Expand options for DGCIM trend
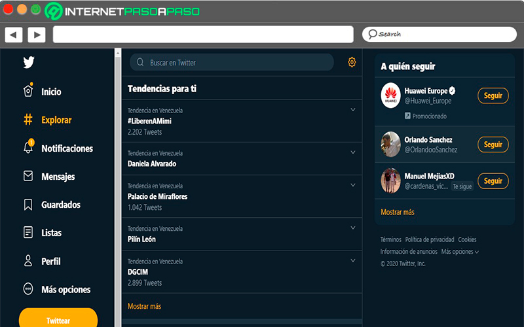The width and height of the screenshot is (524, 327). coord(353,260)
